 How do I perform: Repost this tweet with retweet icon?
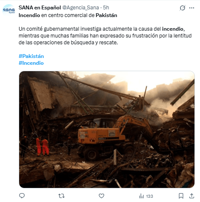pos(61,196)
